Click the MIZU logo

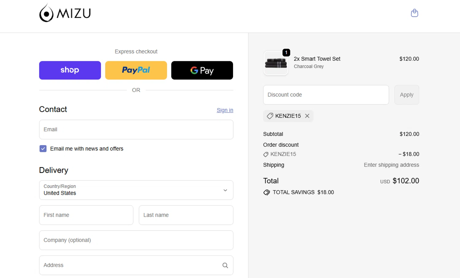(x=65, y=13)
